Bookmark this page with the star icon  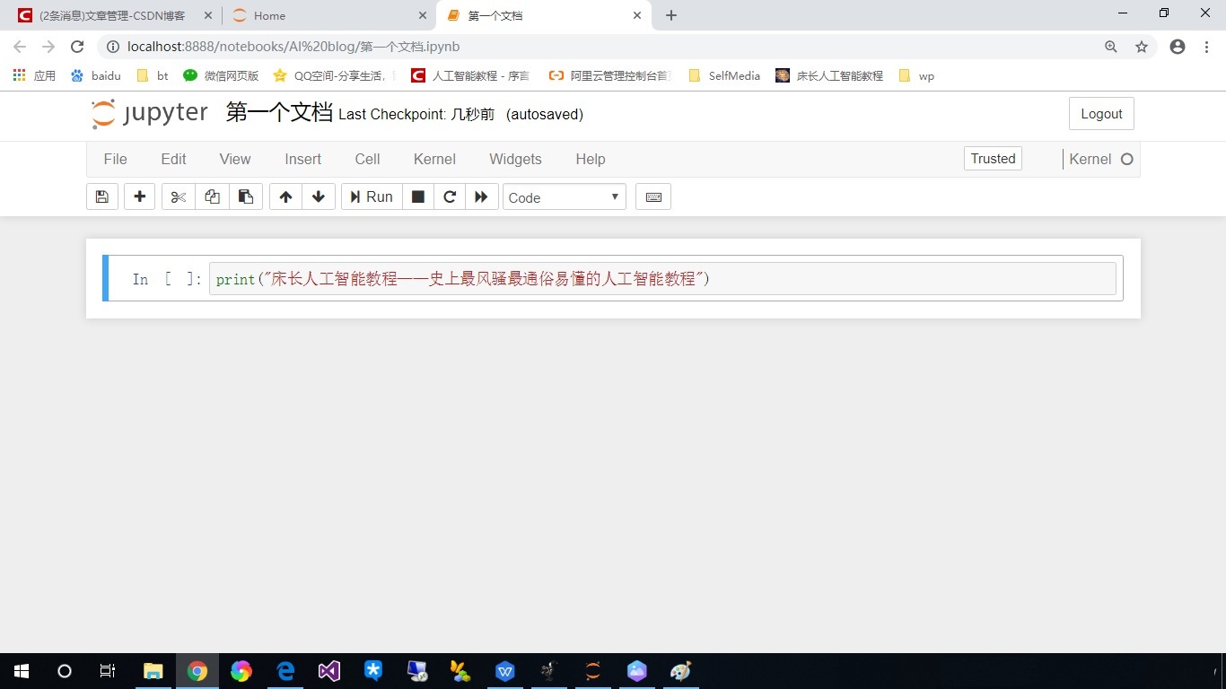[x=1142, y=47]
